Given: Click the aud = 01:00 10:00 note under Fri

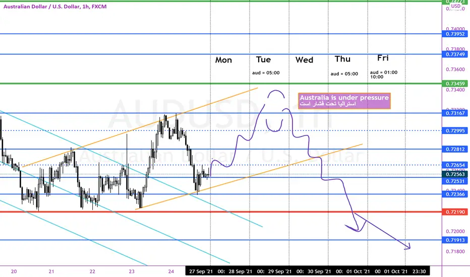Looking at the screenshot, I should (x=384, y=75).
